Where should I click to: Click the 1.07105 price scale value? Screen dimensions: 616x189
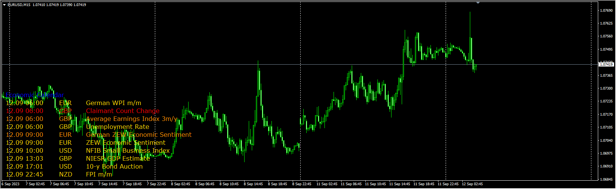click(607, 127)
